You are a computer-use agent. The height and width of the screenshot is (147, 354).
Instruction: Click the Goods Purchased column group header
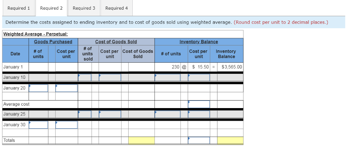53,42
